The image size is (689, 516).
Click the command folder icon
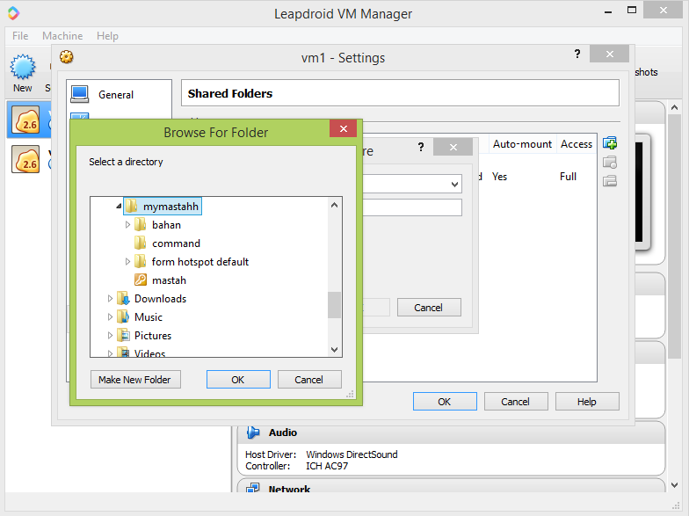coord(141,243)
